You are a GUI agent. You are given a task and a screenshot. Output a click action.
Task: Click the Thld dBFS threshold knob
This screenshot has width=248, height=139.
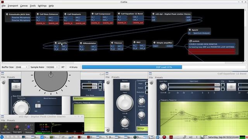tap(17, 127)
